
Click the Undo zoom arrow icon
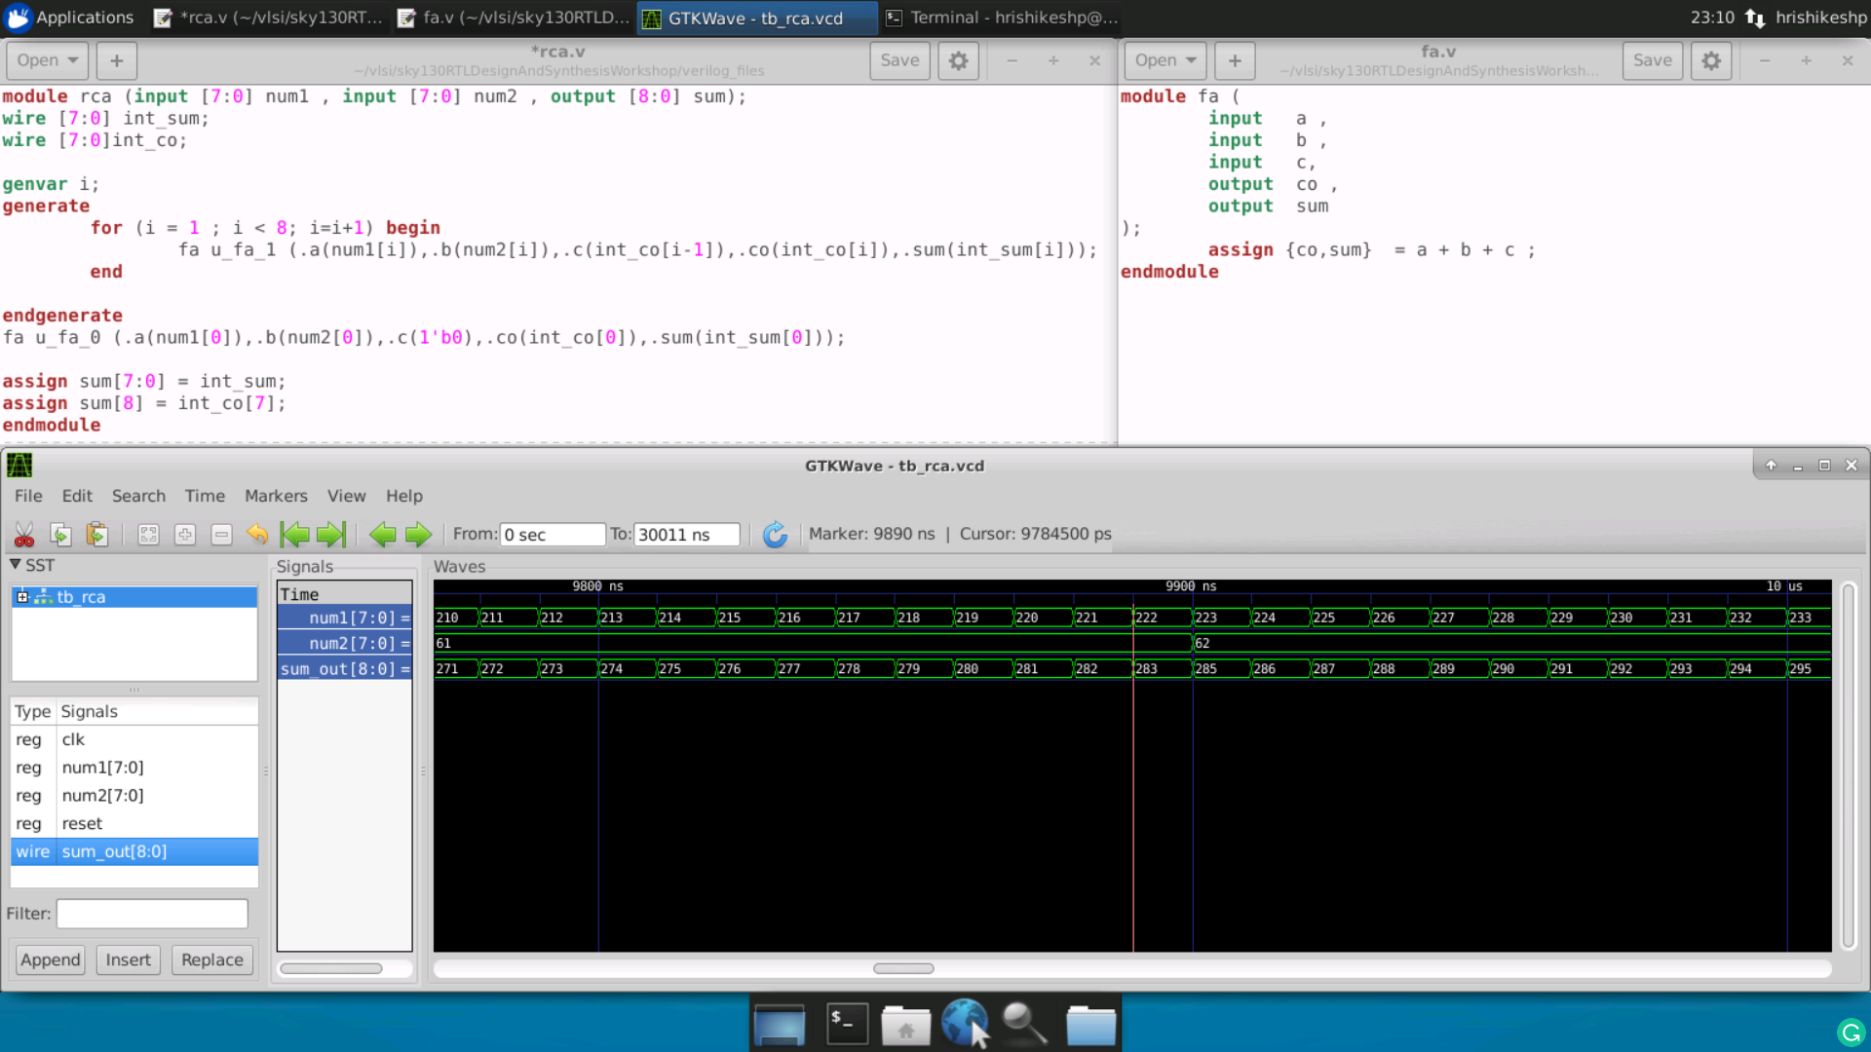coord(257,534)
